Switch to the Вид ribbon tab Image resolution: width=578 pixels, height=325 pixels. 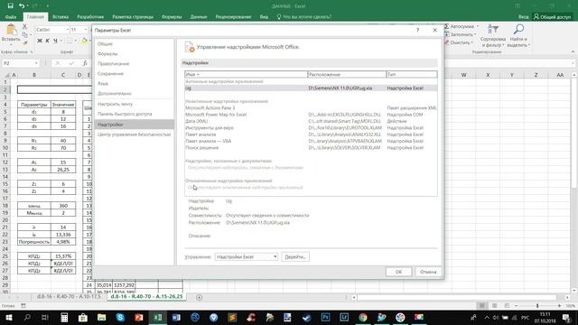tap(264, 17)
